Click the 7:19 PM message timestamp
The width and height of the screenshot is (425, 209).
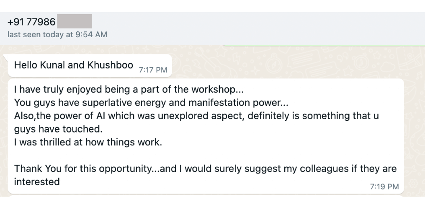click(384, 187)
